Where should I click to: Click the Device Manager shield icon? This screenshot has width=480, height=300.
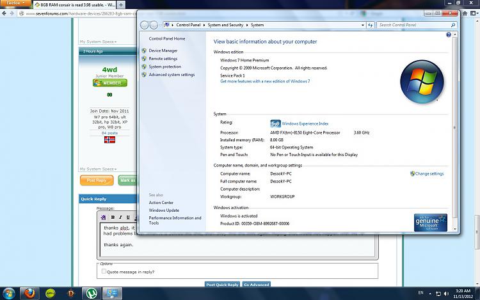[x=144, y=51]
